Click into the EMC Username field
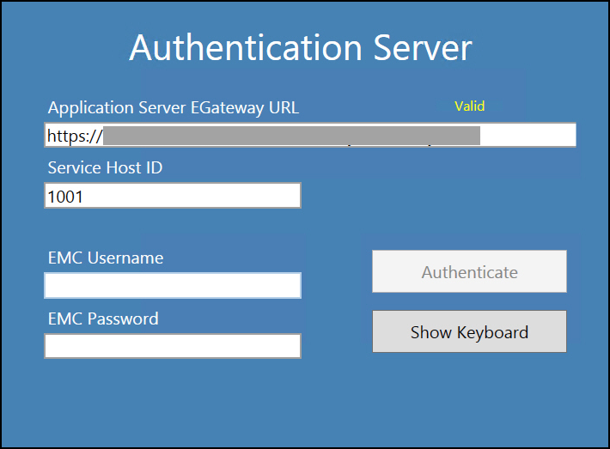Image resolution: width=610 pixels, height=449 pixels. pyautogui.click(x=173, y=285)
